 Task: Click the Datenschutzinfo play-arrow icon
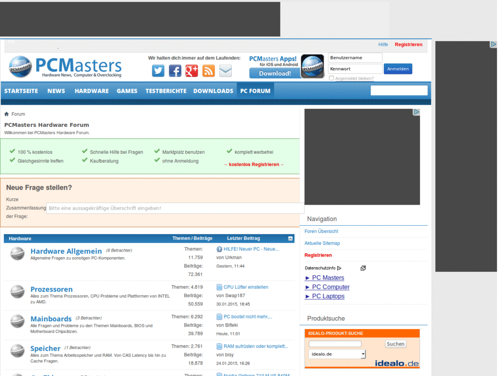pyautogui.click(x=339, y=268)
